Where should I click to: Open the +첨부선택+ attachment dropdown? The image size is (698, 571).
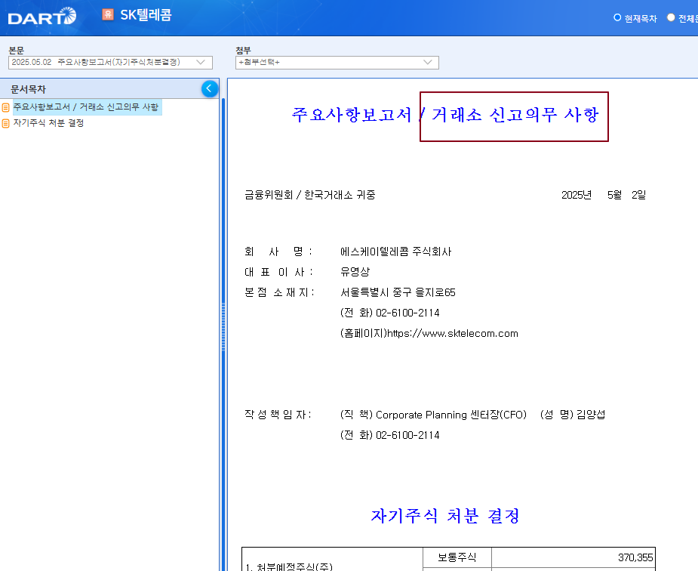click(336, 63)
